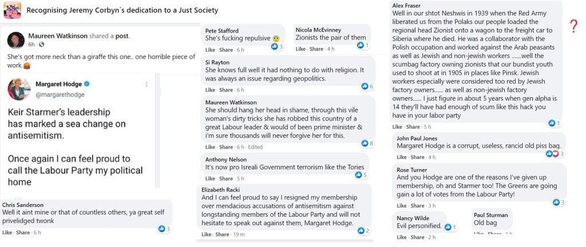586x247 pixels.
Task: Click the like reaction icon on Pete Stafford's comment
Action: point(274,46)
